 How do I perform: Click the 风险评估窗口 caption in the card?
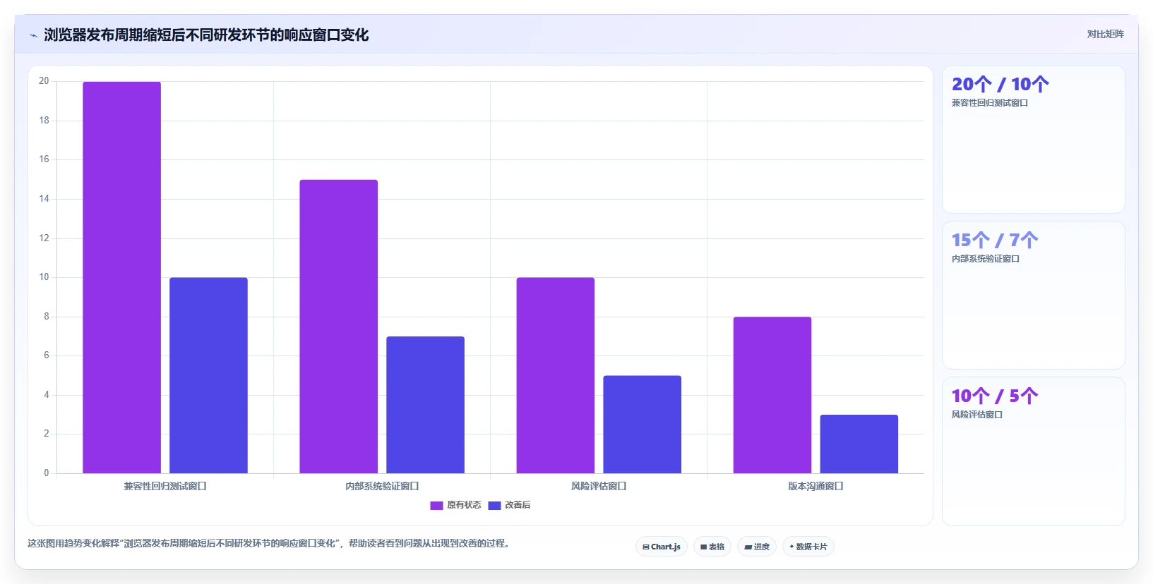(x=976, y=415)
